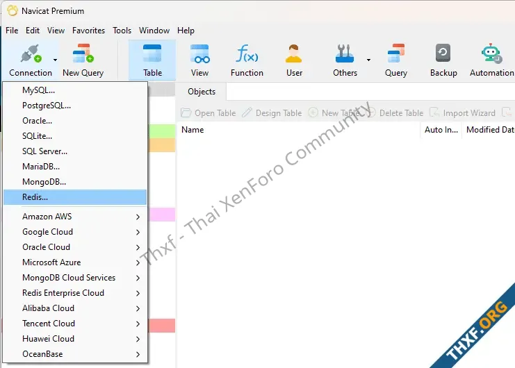Click the Open Table button
This screenshot has width=515, height=368.
(209, 112)
